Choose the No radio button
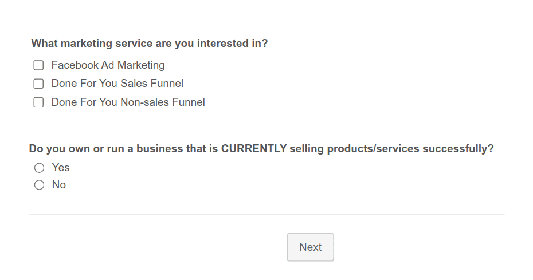533x280 pixels. click(x=39, y=185)
